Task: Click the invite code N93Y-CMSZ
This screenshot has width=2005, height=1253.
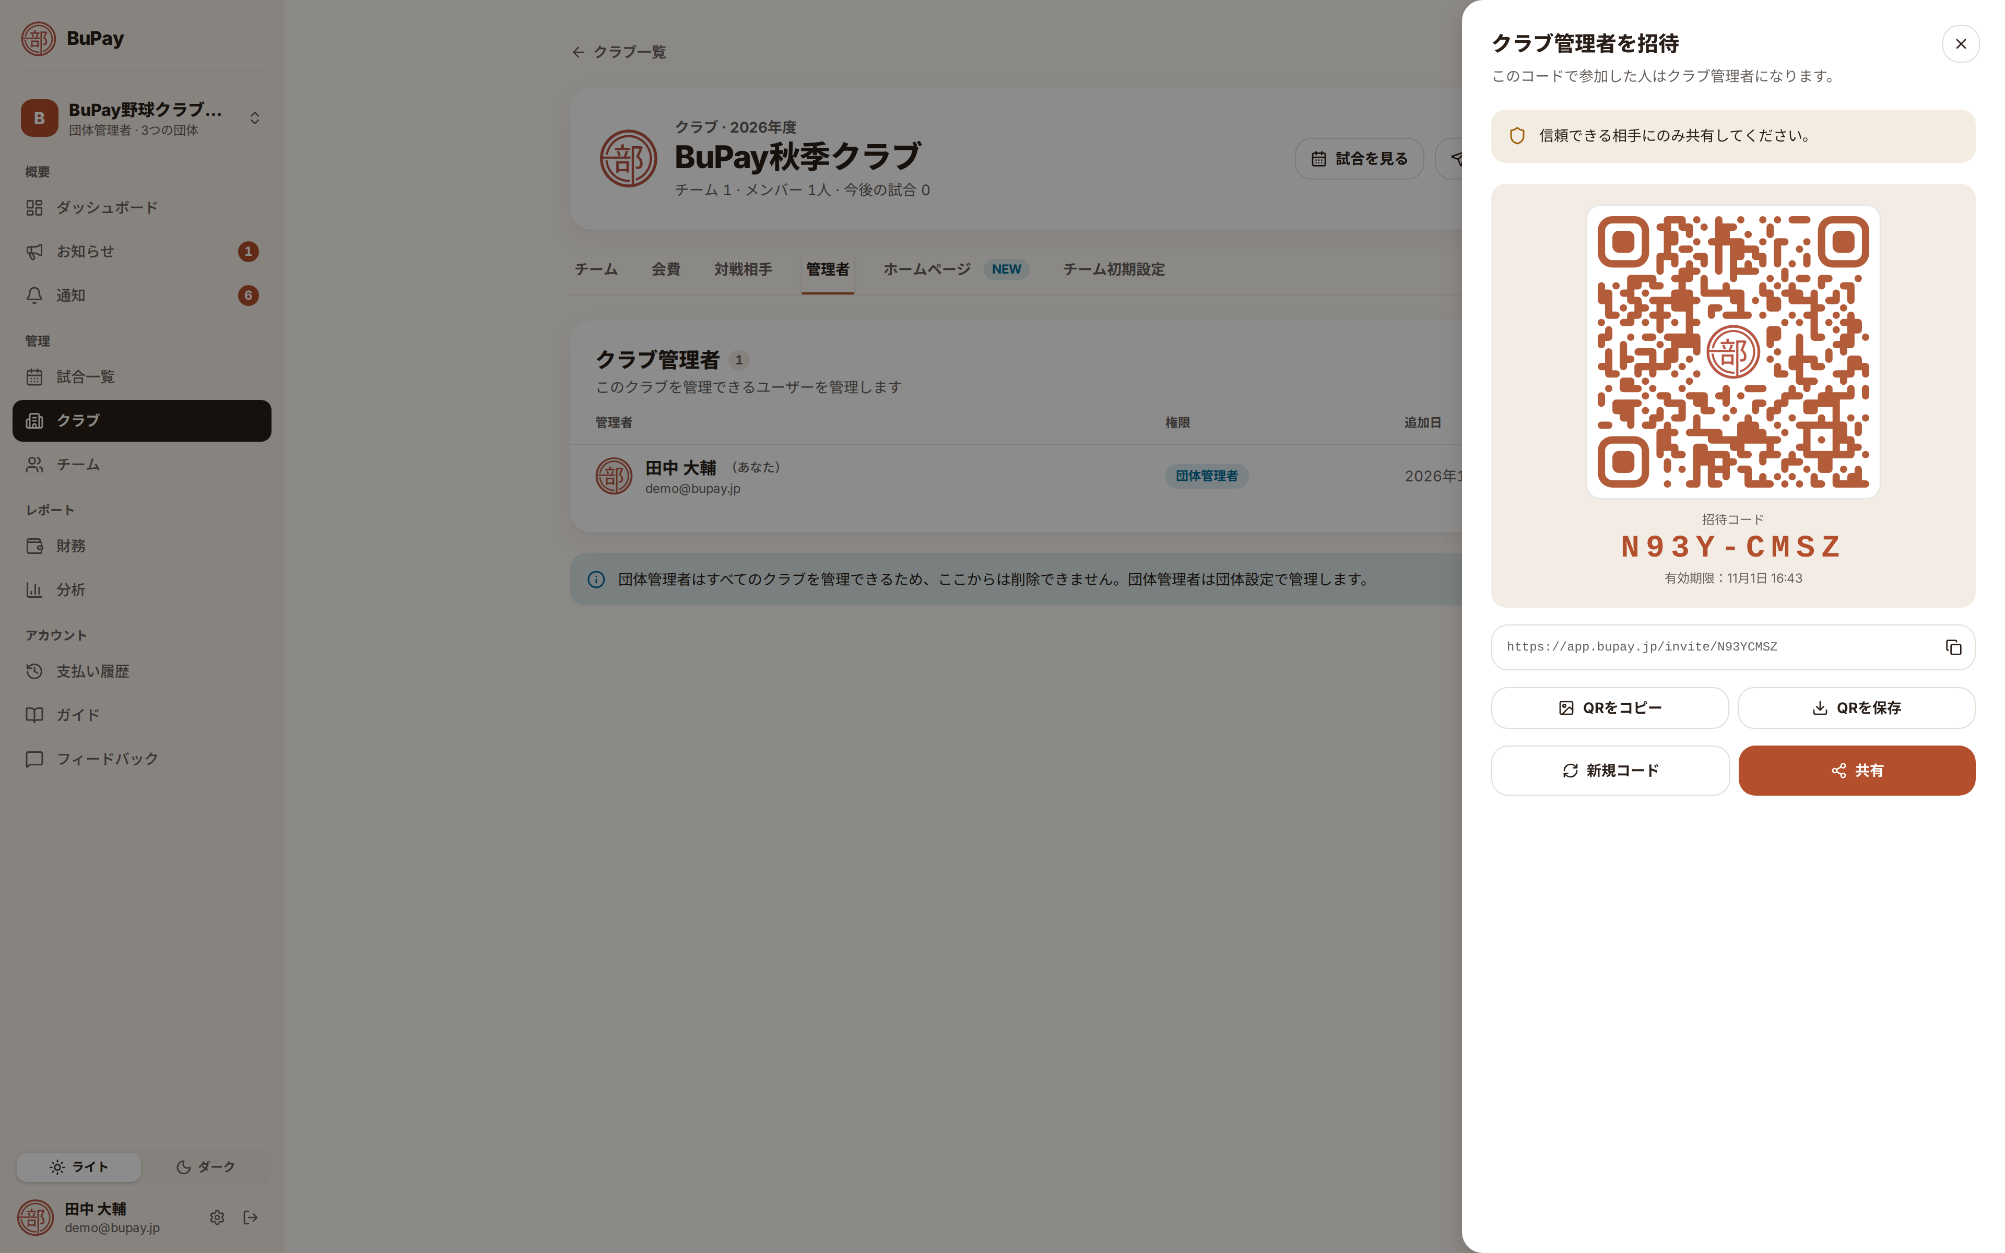Action: tap(1732, 547)
